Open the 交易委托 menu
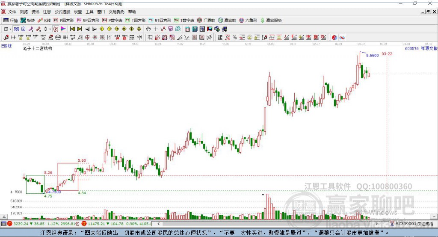 tap(116, 12)
